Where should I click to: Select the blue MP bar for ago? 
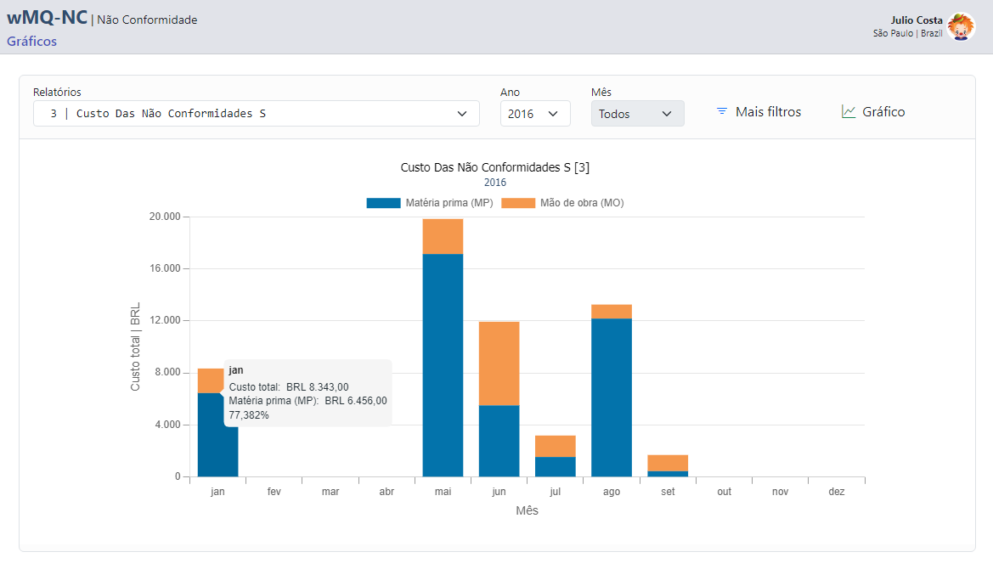click(x=611, y=397)
